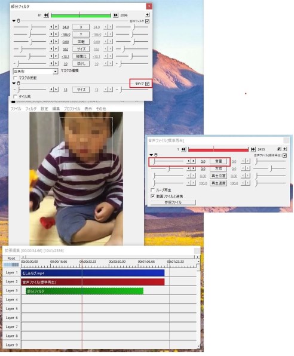
Task: Click mouse icon next to 部分フィルタ section triangle
Action: click(19, 21)
